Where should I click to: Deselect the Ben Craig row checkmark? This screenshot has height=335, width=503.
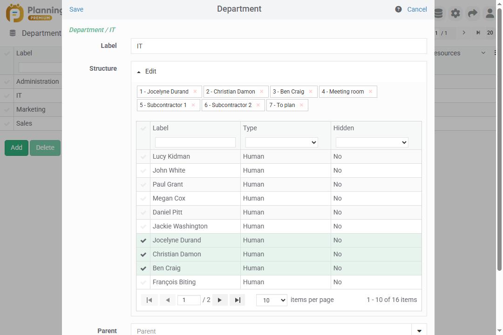tap(143, 268)
